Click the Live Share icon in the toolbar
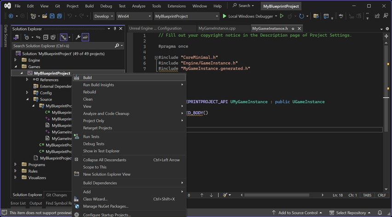The image size is (392, 217). click(377, 16)
